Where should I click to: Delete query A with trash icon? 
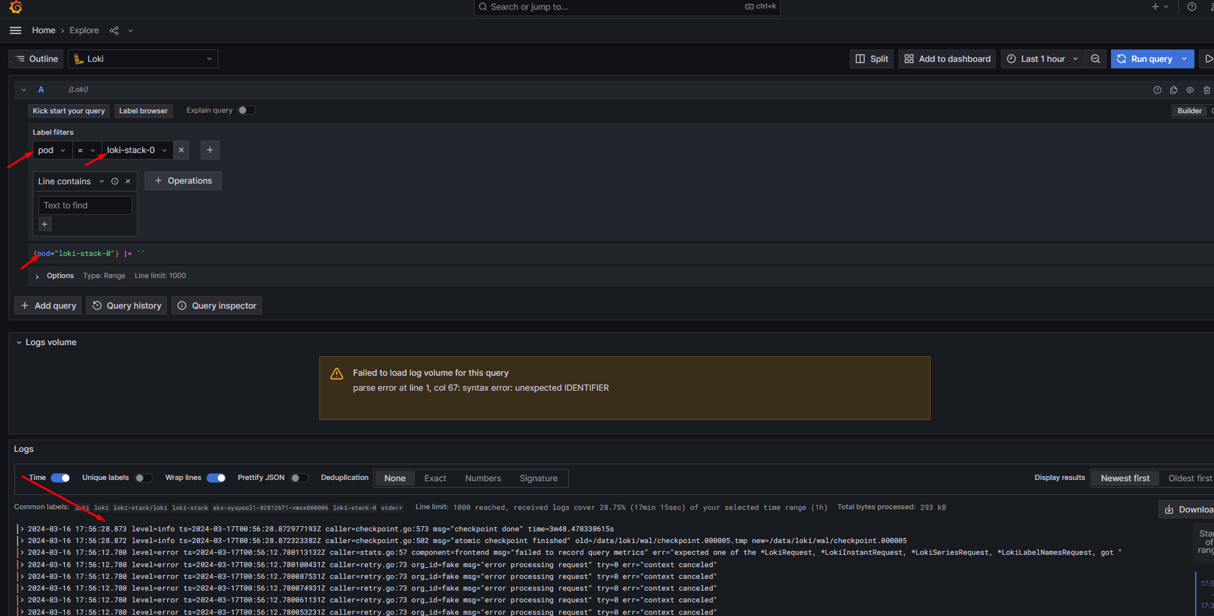tap(1207, 90)
